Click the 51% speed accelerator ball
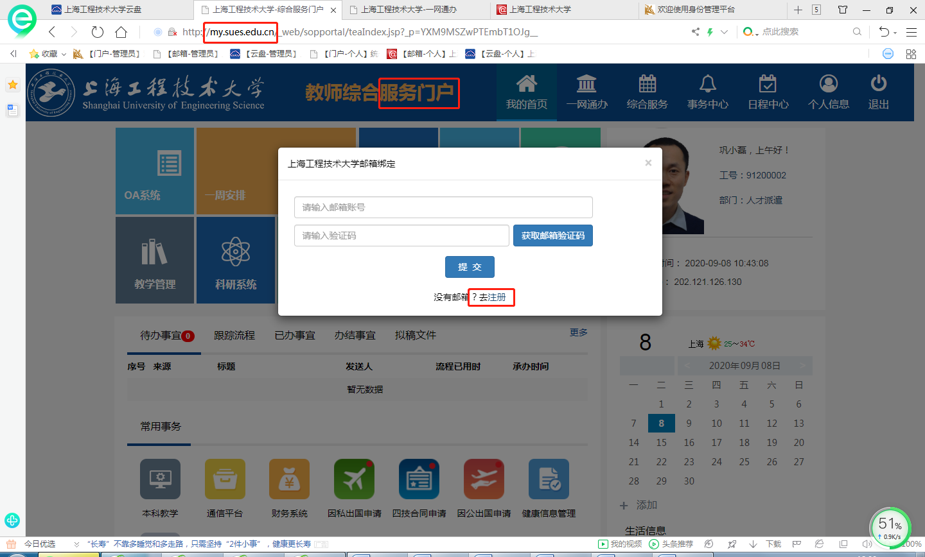This screenshot has width=925, height=557. (x=890, y=527)
